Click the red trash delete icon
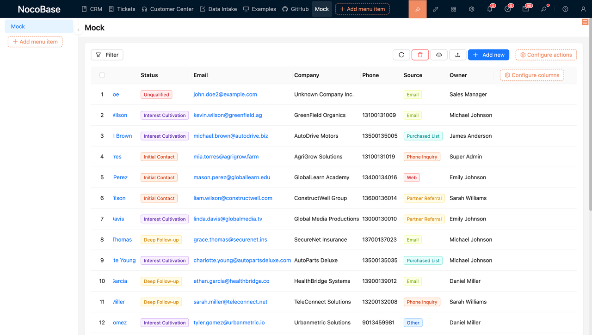 pos(420,55)
